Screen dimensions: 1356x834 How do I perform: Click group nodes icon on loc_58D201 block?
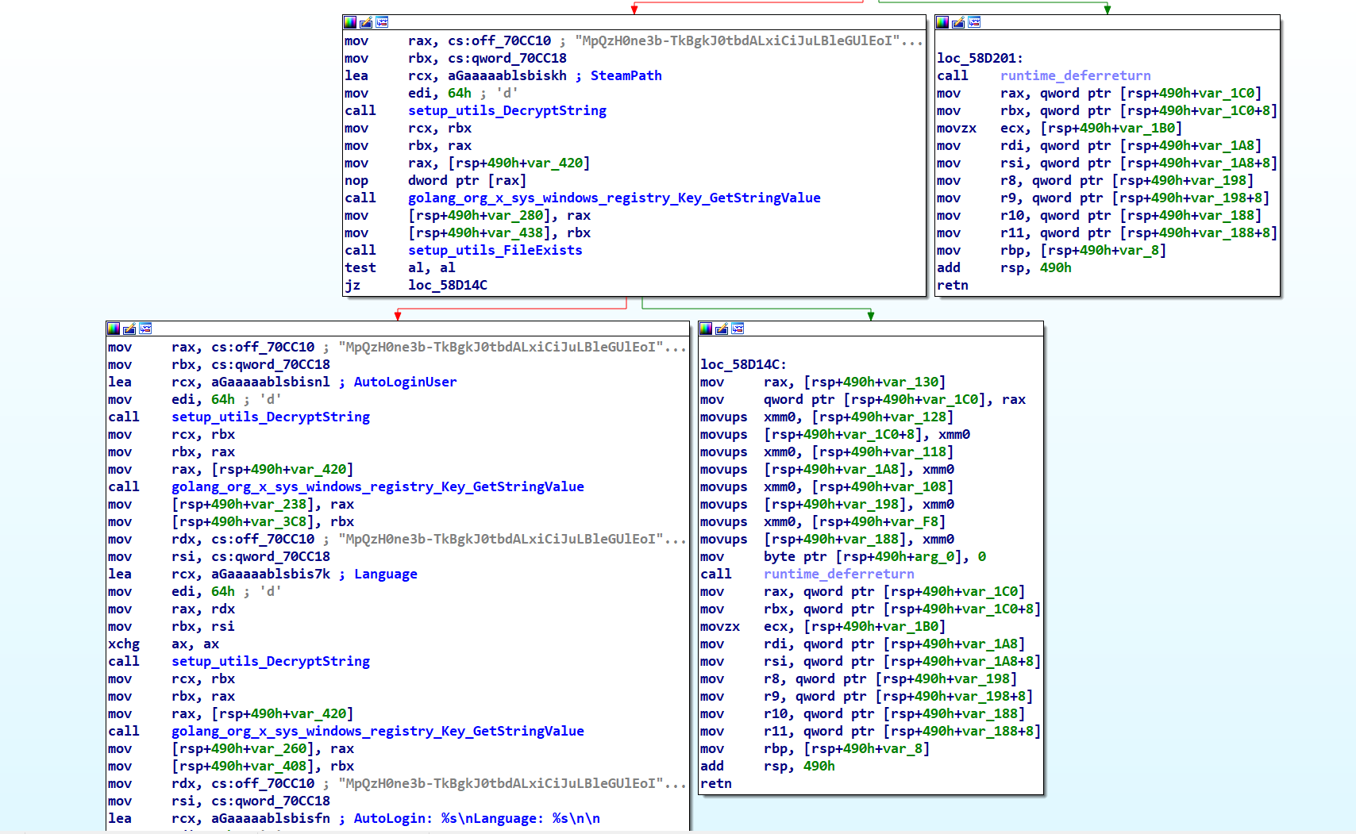[974, 22]
